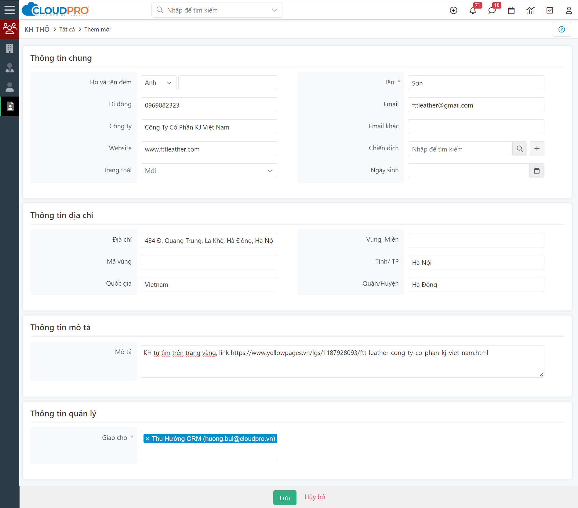Expand the global search dropdown arrow

tap(274, 10)
